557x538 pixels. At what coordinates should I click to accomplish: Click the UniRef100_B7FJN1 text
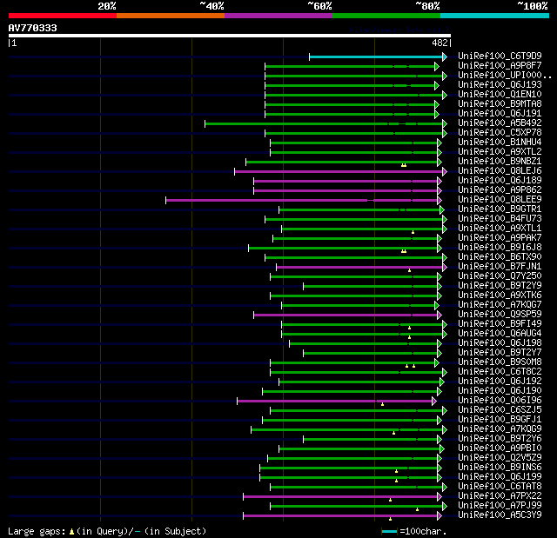tap(500, 267)
